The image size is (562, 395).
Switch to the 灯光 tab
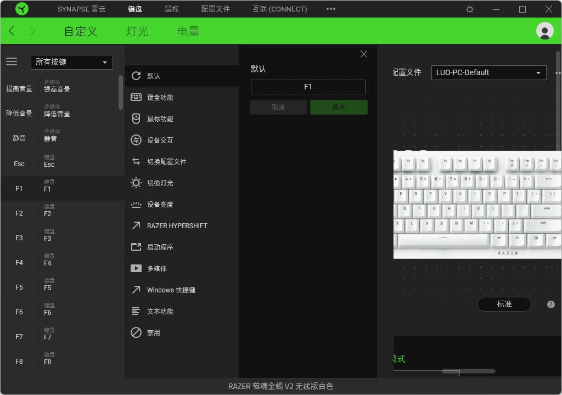point(137,31)
